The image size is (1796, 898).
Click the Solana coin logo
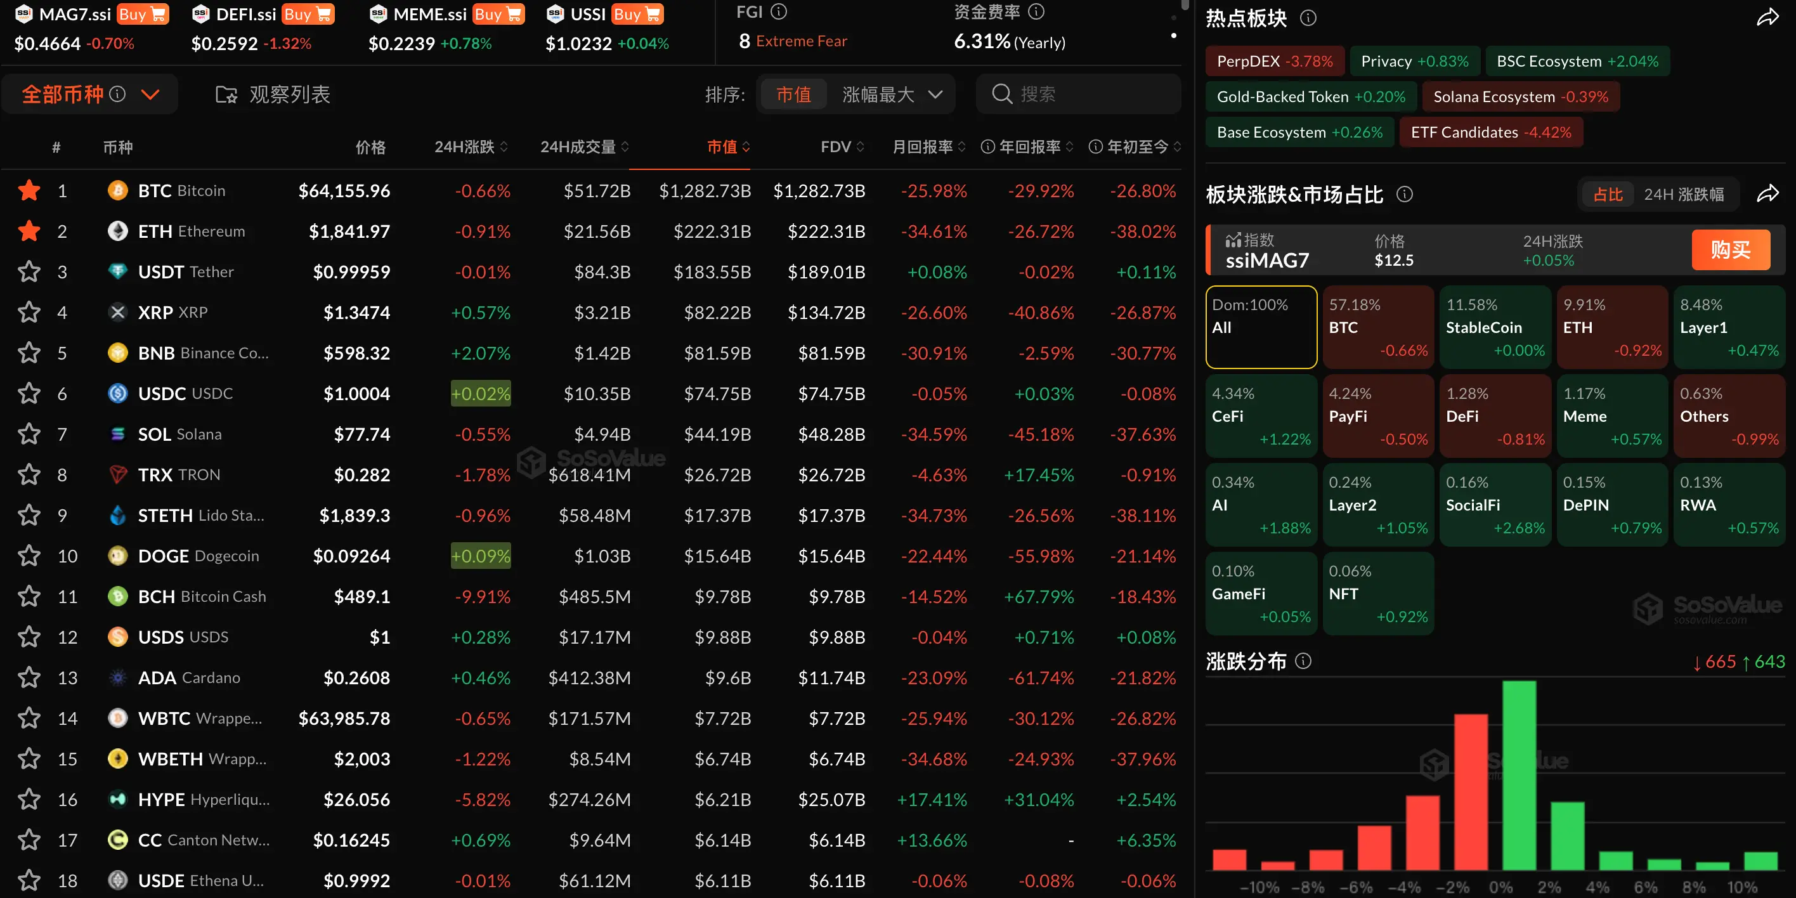[x=118, y=434]
